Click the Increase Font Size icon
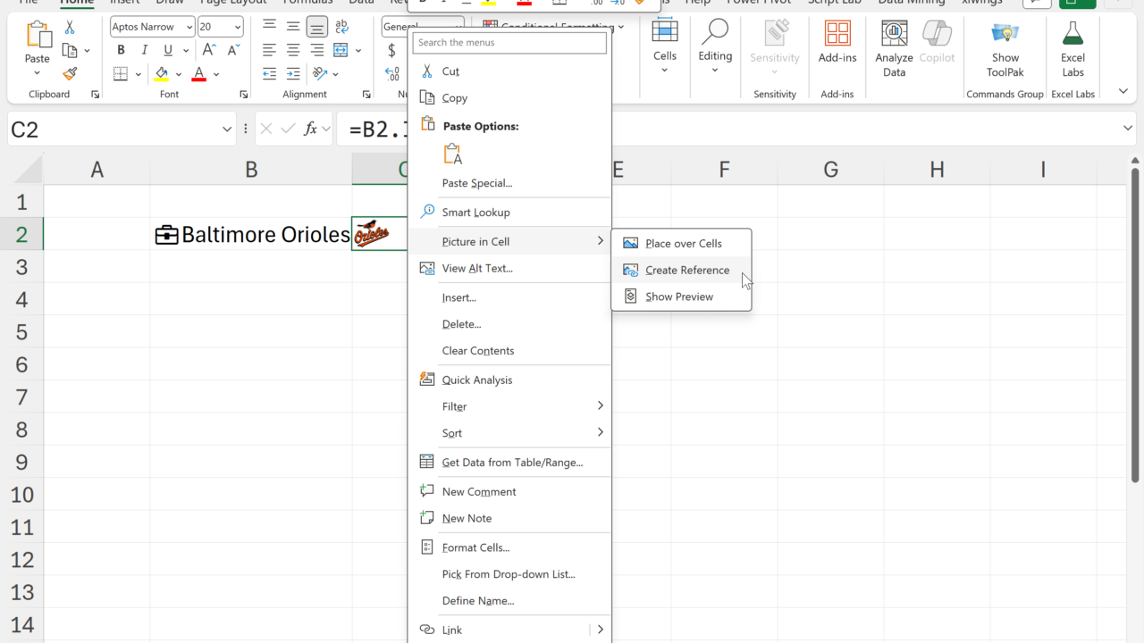The height and width of the screenshot is (643, 1144). pos(209,50)
